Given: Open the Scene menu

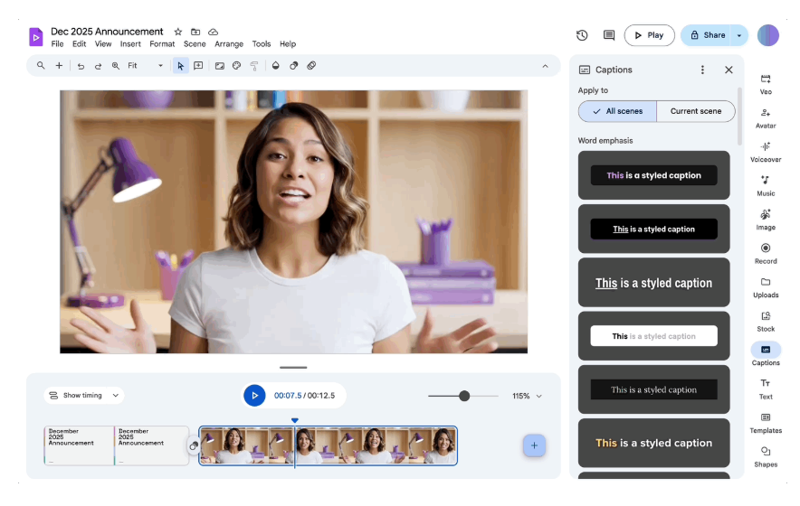Looking at the screenshot, I should coord(195,44).
